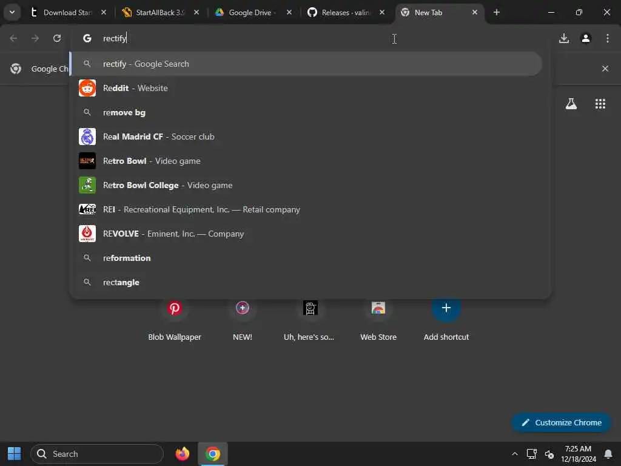
Task: Pick the Retro Bowl College suggestion
Action: pyautogui.click(x=306, y=185)
